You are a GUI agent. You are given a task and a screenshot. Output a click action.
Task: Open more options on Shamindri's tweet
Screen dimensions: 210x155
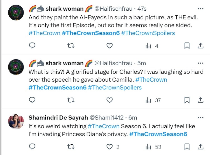click(x=200, y=117)
